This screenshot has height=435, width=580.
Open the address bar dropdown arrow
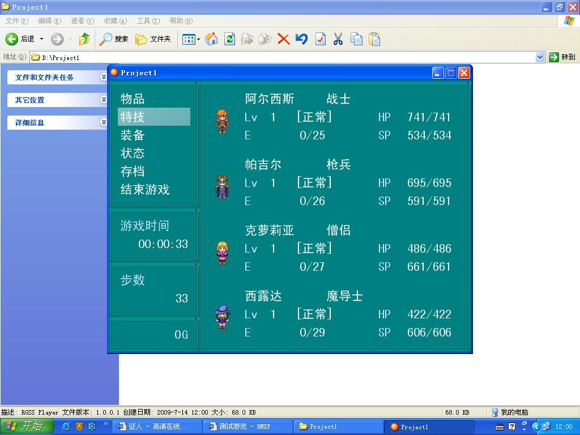point(540,57)
